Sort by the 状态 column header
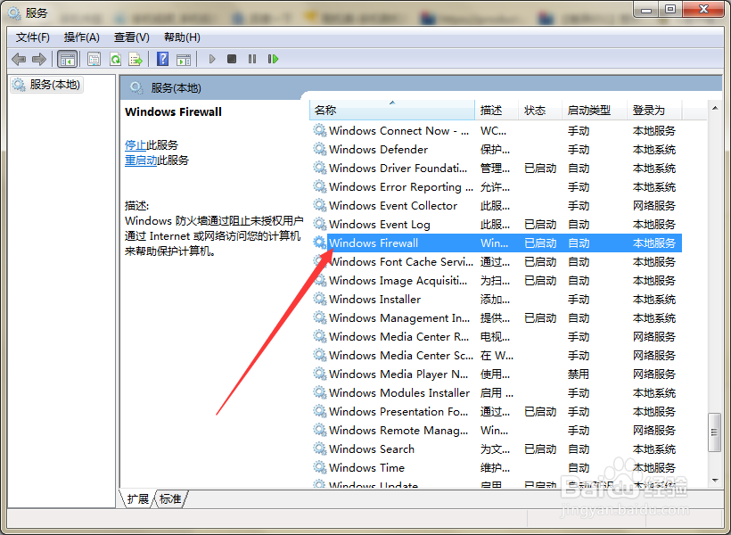Image resolution: width=731 pixels, height=535 pixels. [x=540, y=111]
